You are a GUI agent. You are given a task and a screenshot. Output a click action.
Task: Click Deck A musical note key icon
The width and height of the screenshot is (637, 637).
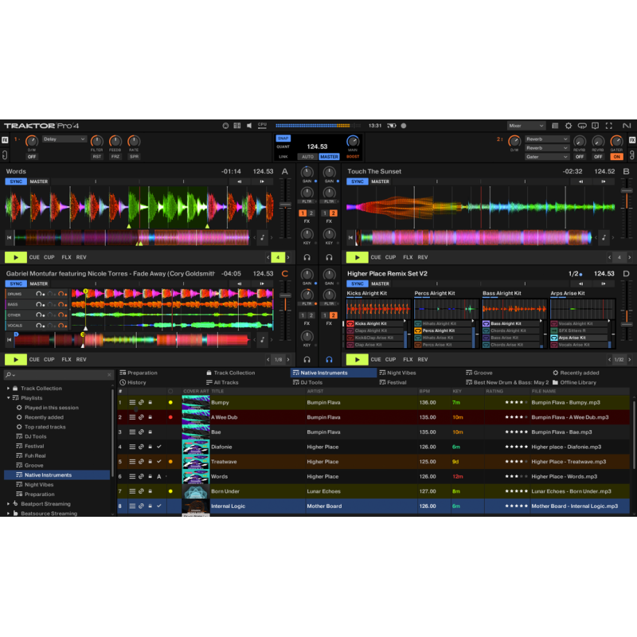(263, 237)
